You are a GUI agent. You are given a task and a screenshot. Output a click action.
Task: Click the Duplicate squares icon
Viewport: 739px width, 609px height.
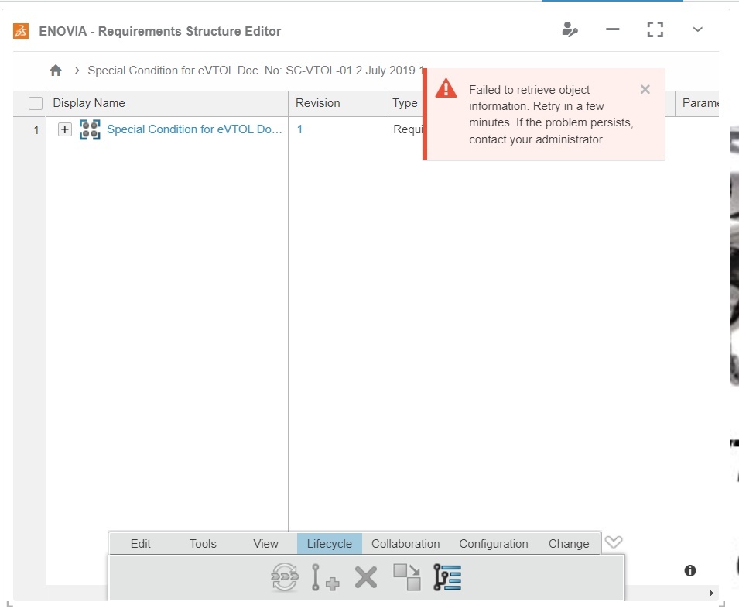407,577
